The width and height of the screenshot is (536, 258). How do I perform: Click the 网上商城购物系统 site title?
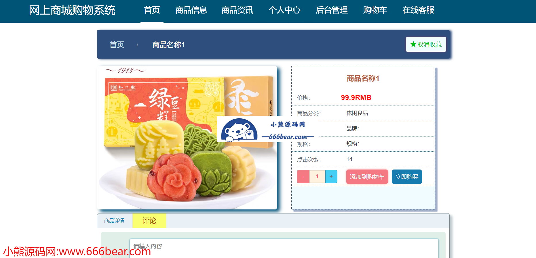pos(72,10)
